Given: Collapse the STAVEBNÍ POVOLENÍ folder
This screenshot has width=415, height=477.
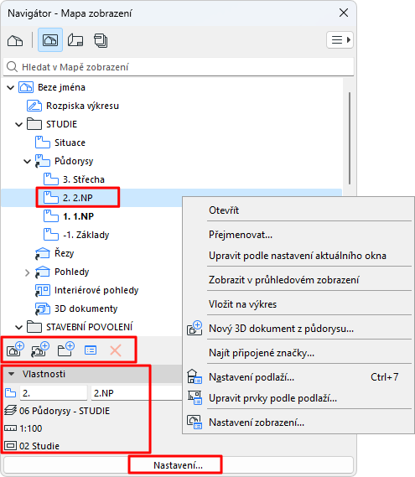Looking at the screenshot, I should [18, 327].
